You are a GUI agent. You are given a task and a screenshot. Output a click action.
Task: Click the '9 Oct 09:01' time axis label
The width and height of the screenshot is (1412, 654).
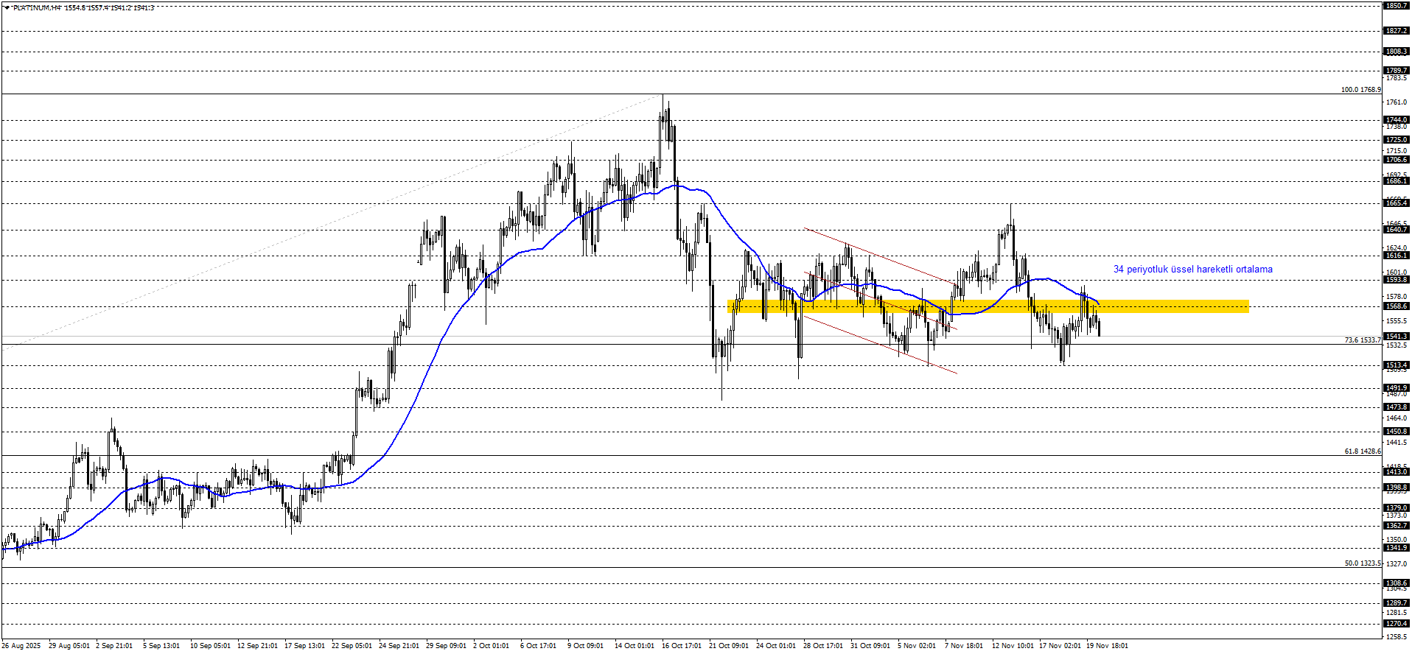click(x=586, y=646)
